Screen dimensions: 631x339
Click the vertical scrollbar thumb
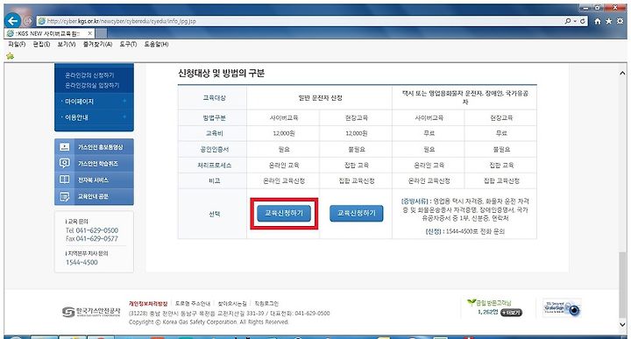(622, 285)
